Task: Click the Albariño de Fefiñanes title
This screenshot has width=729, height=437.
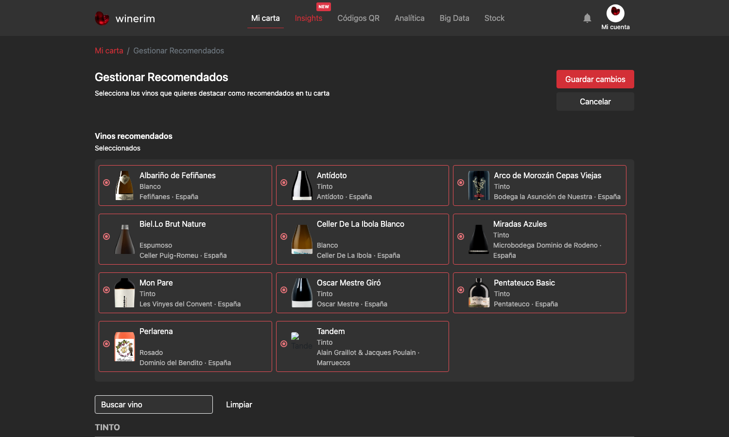Action: (x=177, y=175)
